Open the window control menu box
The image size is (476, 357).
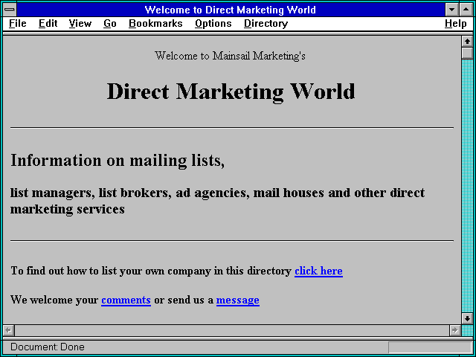coord(10,10)
